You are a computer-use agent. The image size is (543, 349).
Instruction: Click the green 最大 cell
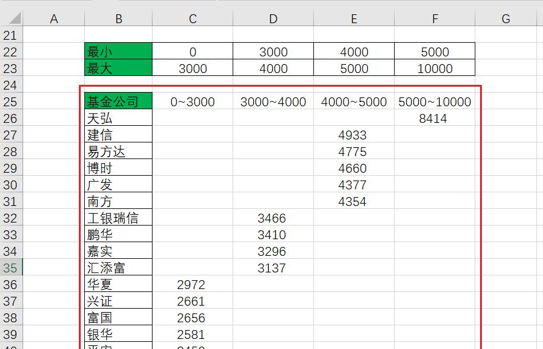[119, 68]
